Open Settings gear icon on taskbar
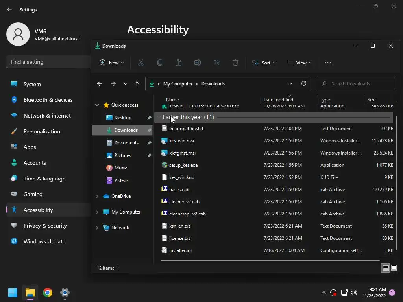Image resolution: width=403 pixels, height=302 pixels. (65, 293)
